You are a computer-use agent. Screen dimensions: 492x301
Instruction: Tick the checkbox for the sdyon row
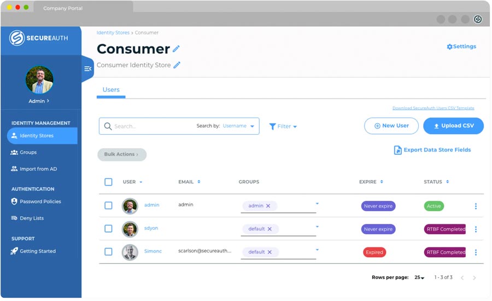point(108,229)
